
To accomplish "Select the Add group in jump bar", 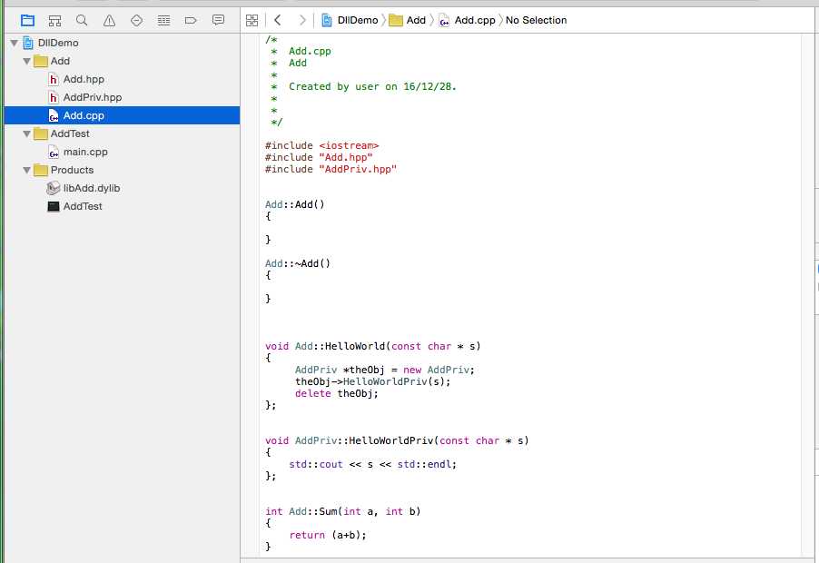I will tap(416, 20).
